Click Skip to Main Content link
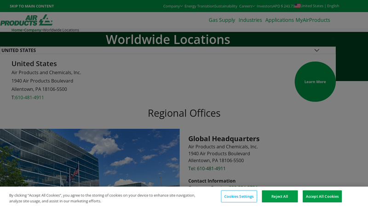The width and height of the screenshot is (368, 207). 32,6
